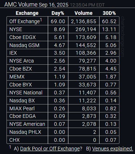
Task: Click the NYSE National row name
Action: (26, 93)
